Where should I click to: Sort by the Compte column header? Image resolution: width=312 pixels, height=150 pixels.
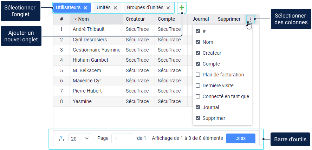tap(166, 19)
